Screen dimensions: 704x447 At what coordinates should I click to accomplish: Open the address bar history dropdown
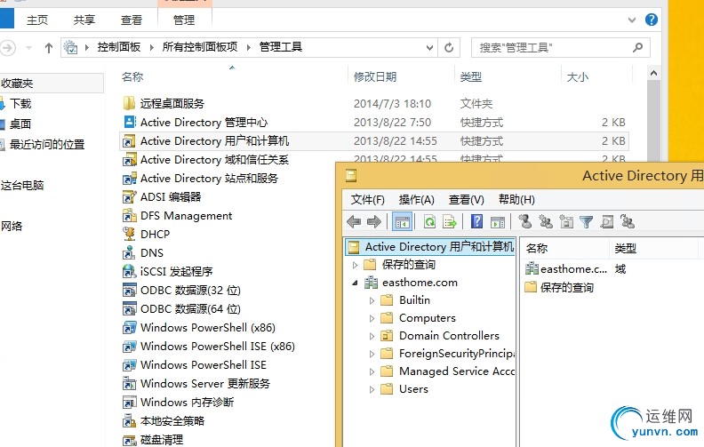point(429,48)
